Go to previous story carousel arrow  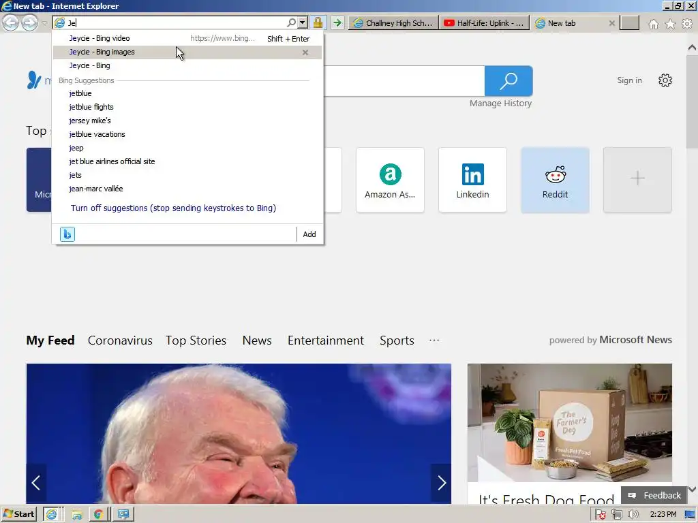click(36, 483)
